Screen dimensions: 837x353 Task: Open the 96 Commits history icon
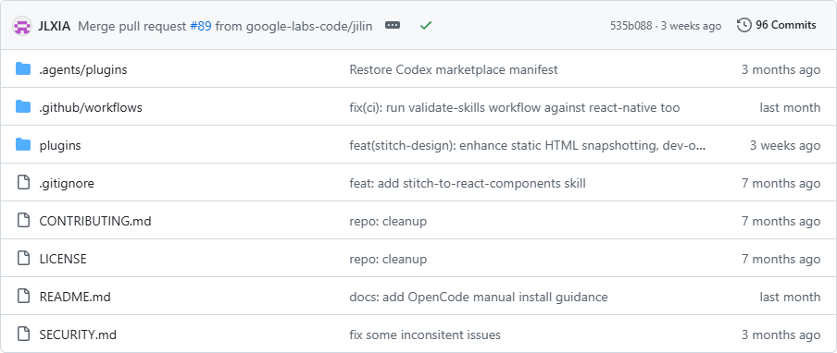(744, 25)
